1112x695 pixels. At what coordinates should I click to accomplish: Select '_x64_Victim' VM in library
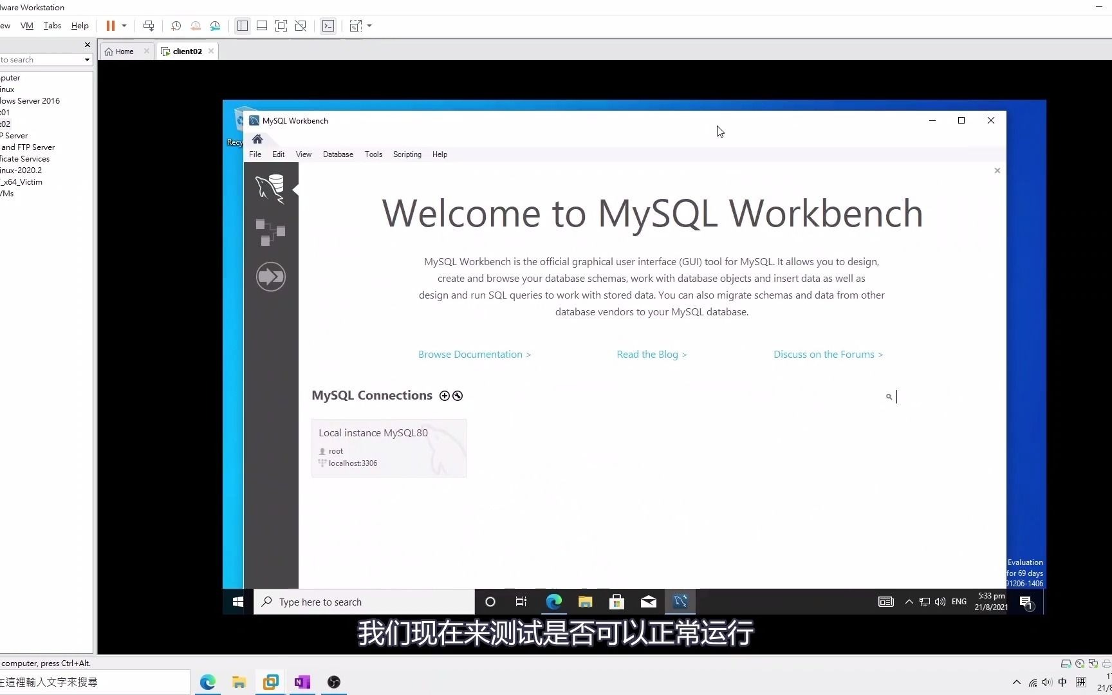21,182
